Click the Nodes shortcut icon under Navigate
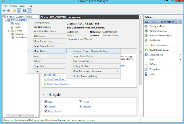The image size is (184, 124). pyautogui.click(x=80, y=102)
